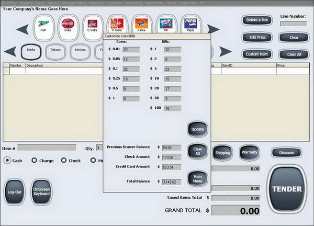Open the Services category
314x226 pixels.
point(80,52)
